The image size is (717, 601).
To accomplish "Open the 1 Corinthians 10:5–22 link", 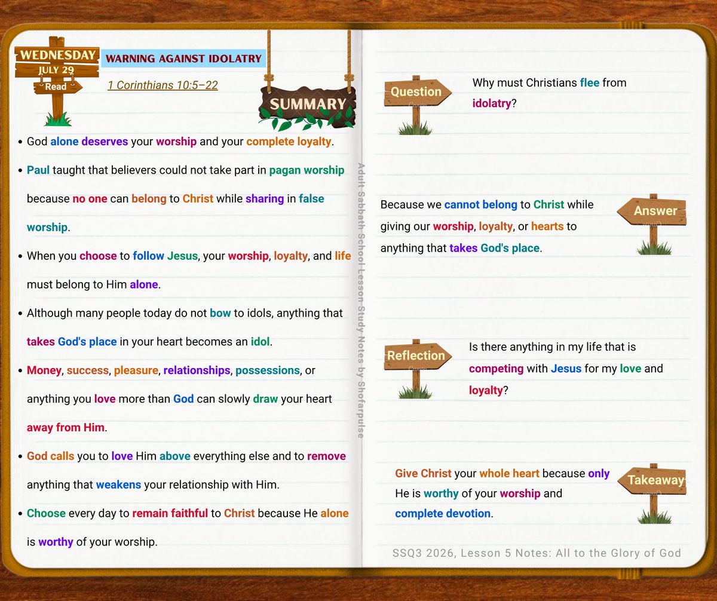I will tap(163, 85).
